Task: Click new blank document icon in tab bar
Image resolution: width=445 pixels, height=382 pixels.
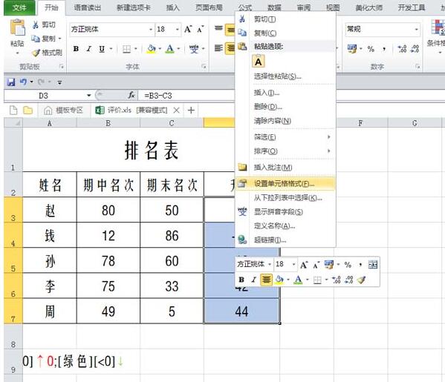Action: pos(13,111)
